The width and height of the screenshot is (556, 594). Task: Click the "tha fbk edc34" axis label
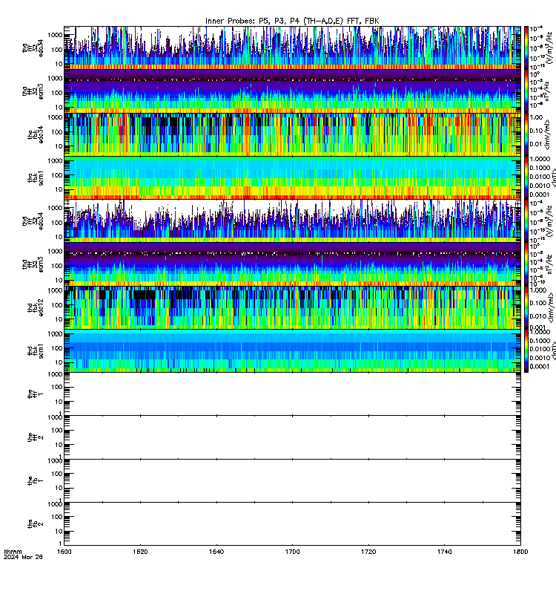36,134
